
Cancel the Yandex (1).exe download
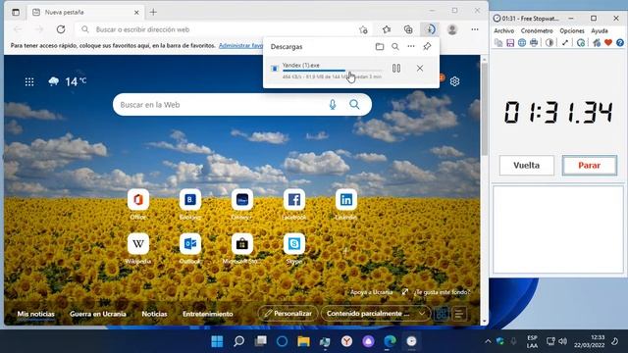point(420,69)
